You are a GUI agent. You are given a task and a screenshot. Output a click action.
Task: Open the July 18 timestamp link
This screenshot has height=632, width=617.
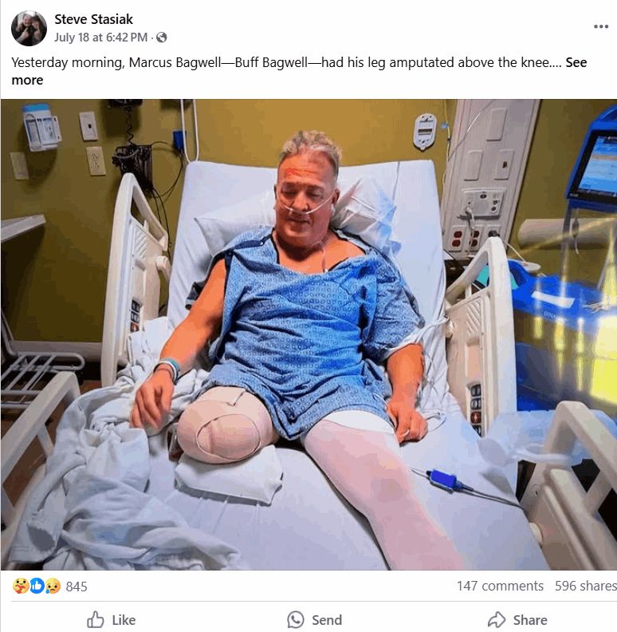[100, 38]
